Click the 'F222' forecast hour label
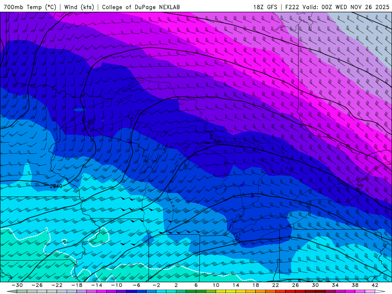Screen dimensions: 392x294 (292, 7)
